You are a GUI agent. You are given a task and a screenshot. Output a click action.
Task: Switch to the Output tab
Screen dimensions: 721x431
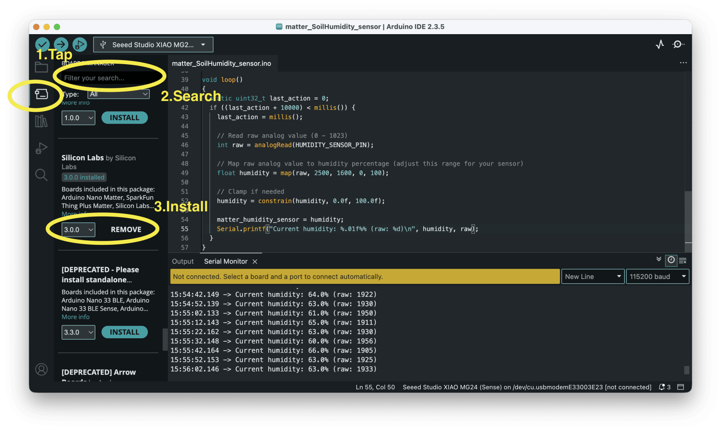click(183, 261)
